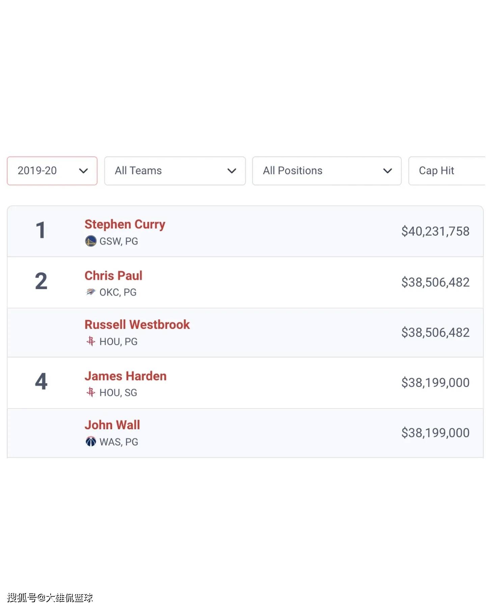Screen dimensions: 486x608
Task: Open Chris Paul's player link
Action: [113, 276]
